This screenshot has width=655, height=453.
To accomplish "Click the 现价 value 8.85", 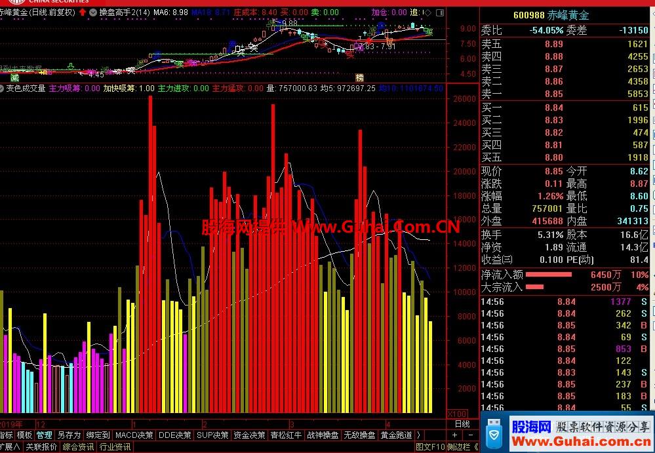I will [x=554, y=171].
